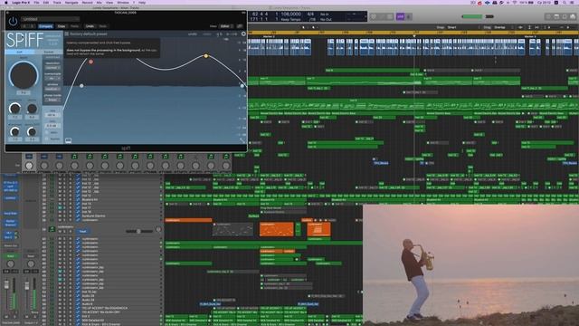The height and width of the screenshot is (326, 579).
Task: Select the yellow EQ node on Spiff curve
Action: coord(206,56)
